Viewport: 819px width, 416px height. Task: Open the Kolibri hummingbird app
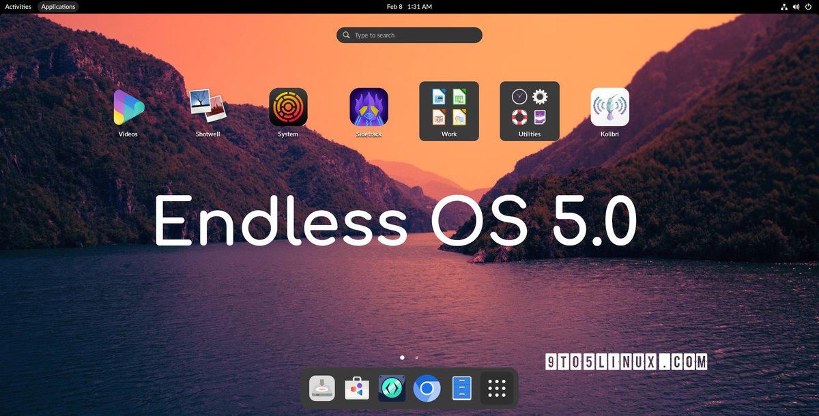[x=609, y=107]
